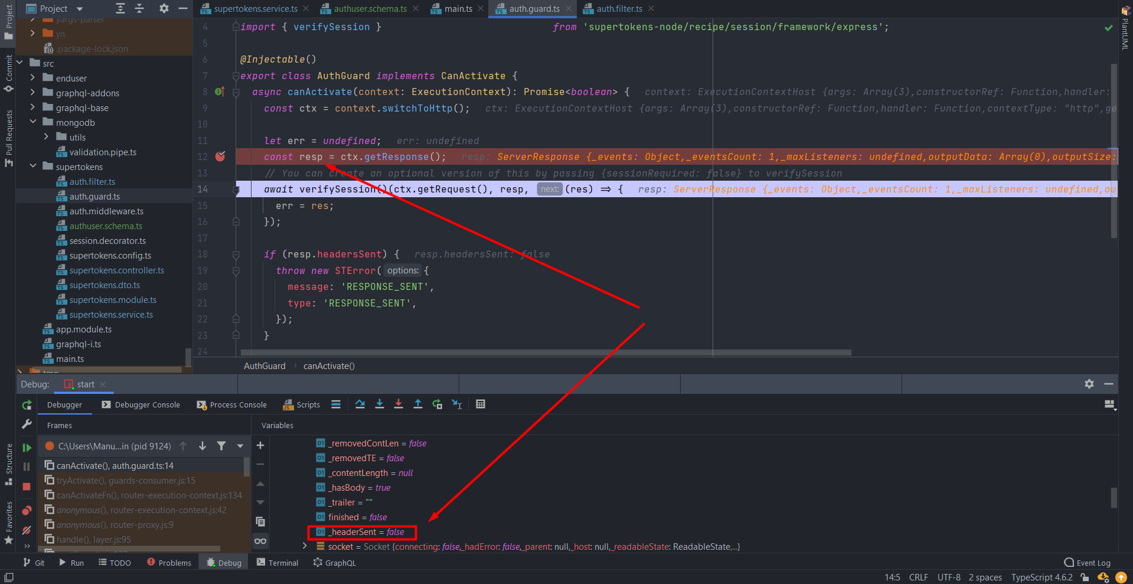Open the Scripts tab

pyautogui.click(x=302, y=405)
